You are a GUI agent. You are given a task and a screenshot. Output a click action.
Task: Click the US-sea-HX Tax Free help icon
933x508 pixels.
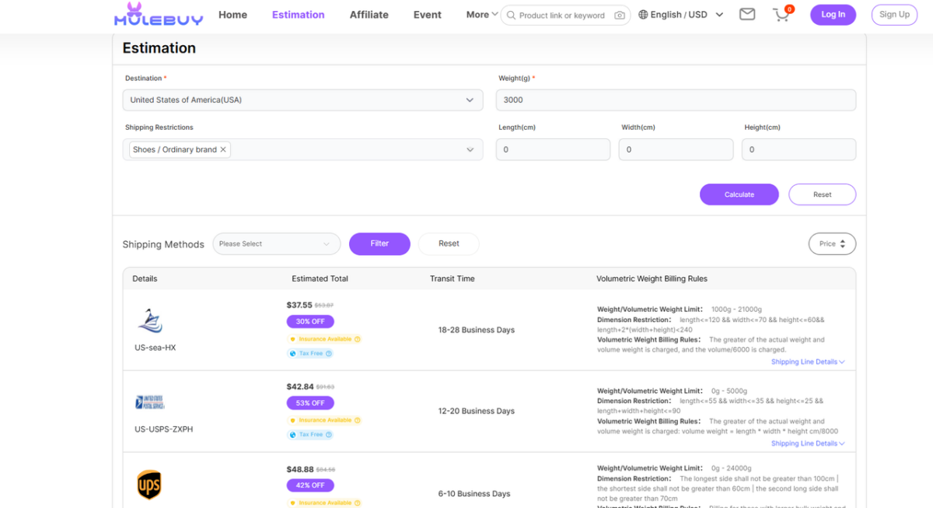[x=329, y=353]
